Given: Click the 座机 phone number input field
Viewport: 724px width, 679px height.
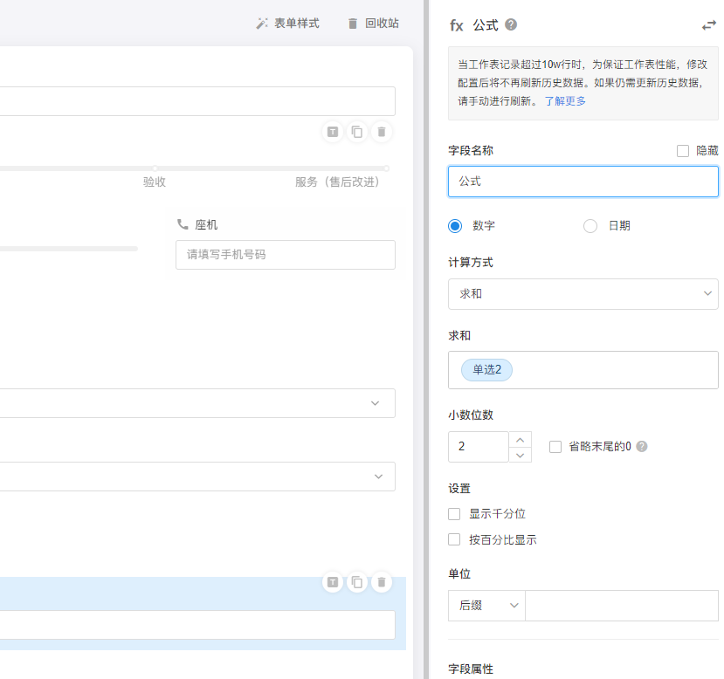Looking at the screenshot, I should tap(285, 255).
